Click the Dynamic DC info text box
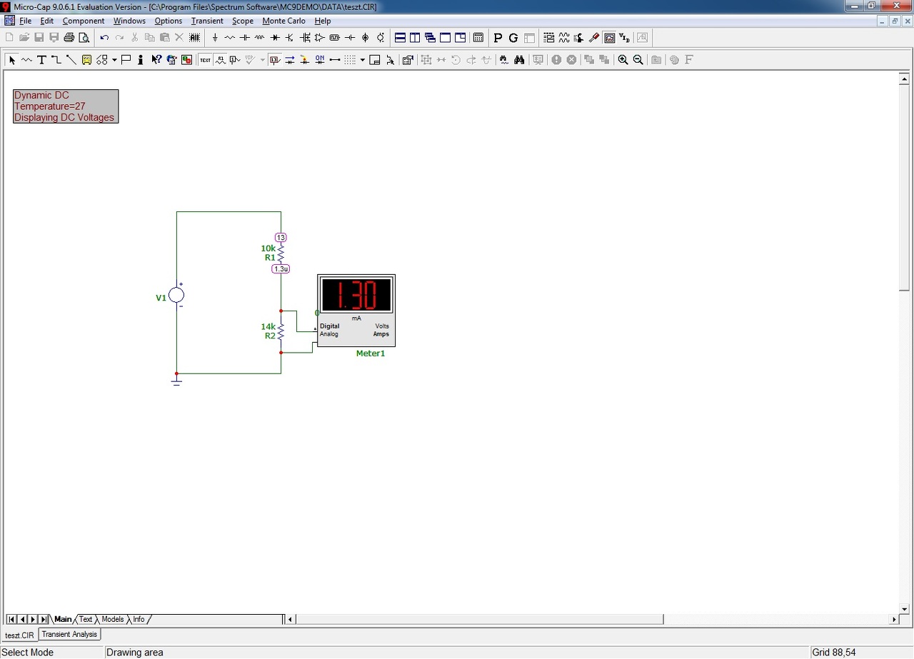Viewport: 914px width, 659px height. tap(66, 106)
